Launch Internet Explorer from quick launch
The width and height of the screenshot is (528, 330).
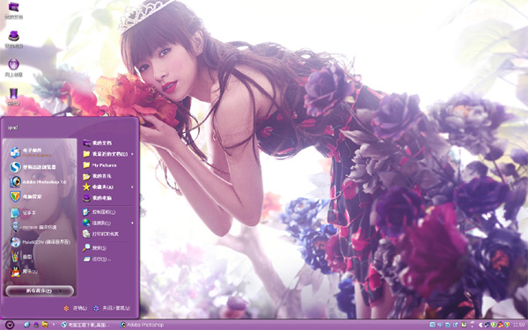[27, 325]
